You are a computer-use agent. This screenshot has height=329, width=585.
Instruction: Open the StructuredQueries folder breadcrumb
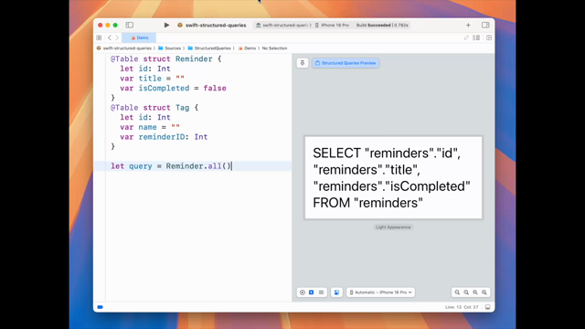tap(209, 48)
